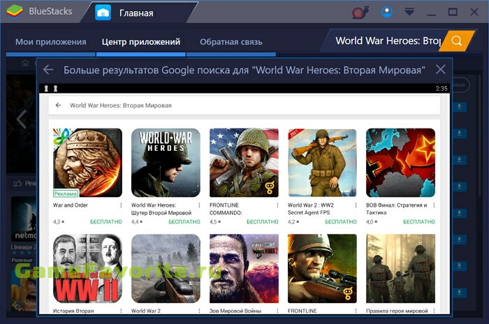The height and width of the screenshot is (324, 489).
Task: Open options menu for World War 2 : WW2
Action: [356, 205]
